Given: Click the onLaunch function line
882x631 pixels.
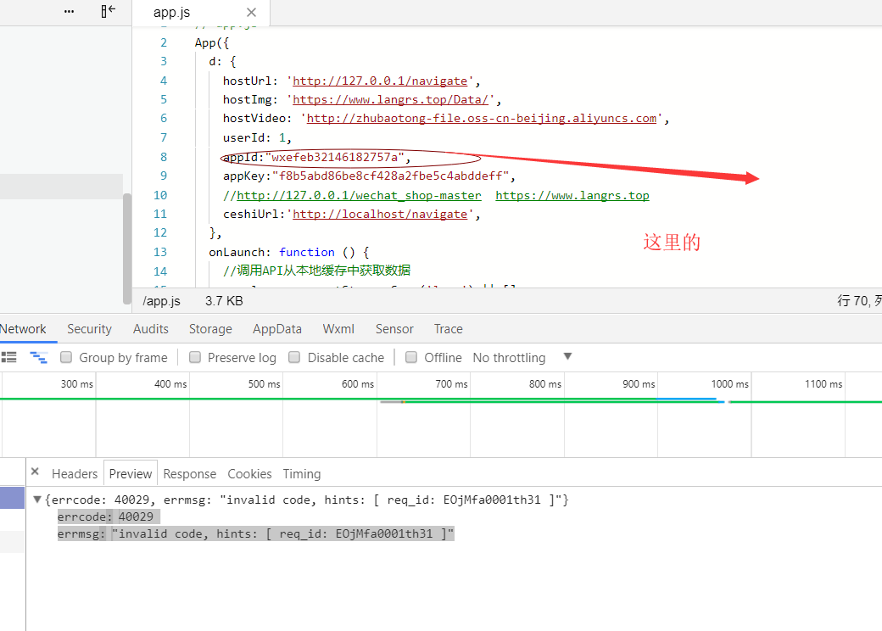Looking at the screenshot, I should coord(288,253).
